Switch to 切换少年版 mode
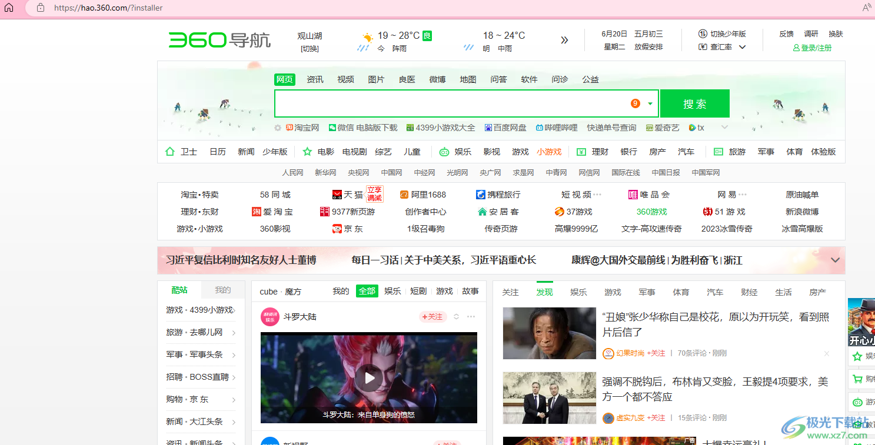The height and width of the screenshot is (445, 875). pyautogui.click(x=722, y=34)
